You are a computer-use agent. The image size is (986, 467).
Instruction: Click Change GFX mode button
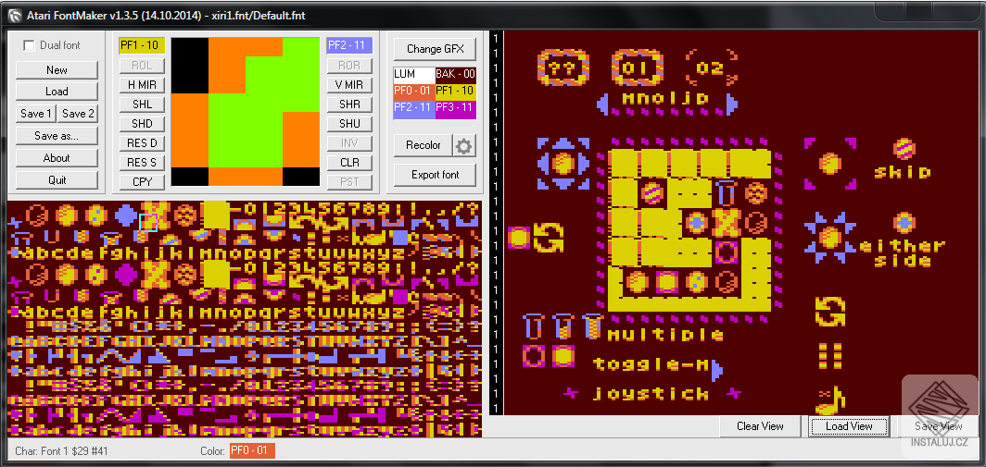(x=436, y=48)
